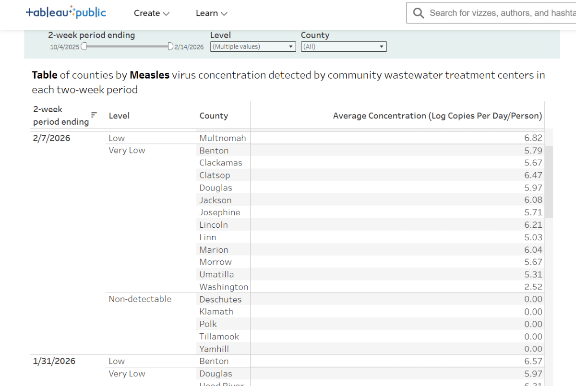
Task: Open the County filter dropdown
Action: pos(344,47)
